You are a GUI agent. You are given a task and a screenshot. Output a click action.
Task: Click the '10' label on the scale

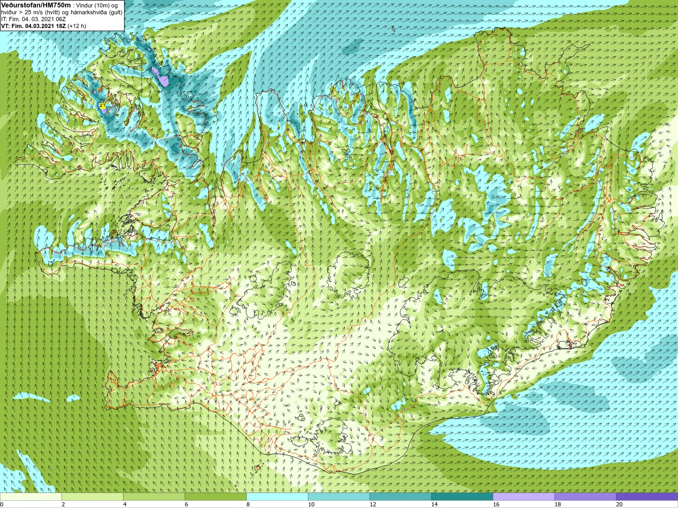311,504
